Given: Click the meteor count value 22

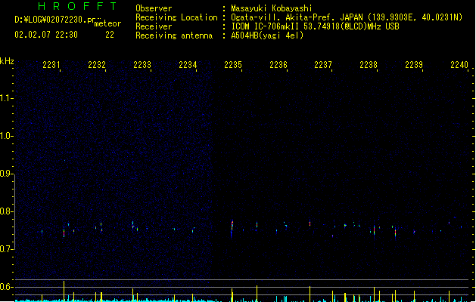Looking at the screenshot, I should pos(110,35).
